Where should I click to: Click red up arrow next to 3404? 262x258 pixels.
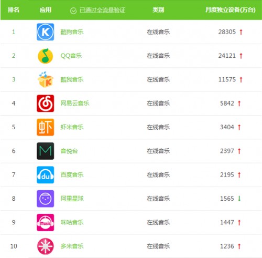[239, 127]
